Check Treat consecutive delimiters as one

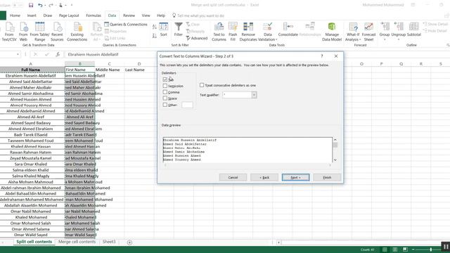pyautogui.click(x=202, y=85)
